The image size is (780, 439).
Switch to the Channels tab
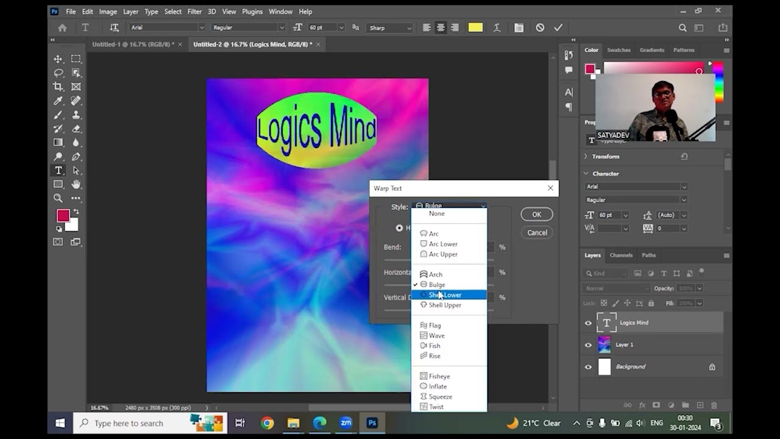(621, 255)
